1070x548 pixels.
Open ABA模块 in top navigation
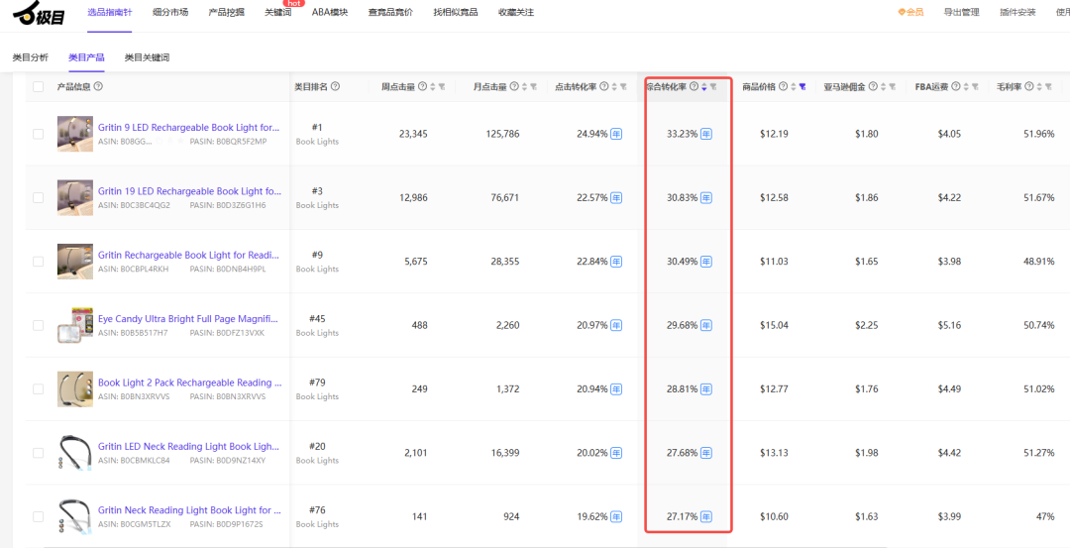330,12
